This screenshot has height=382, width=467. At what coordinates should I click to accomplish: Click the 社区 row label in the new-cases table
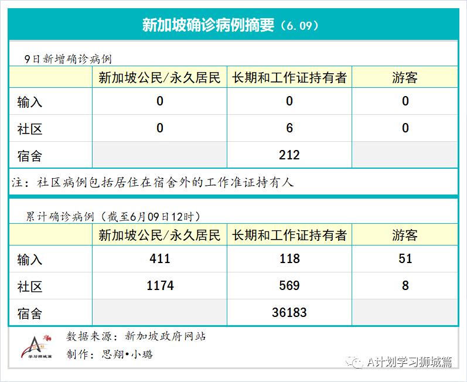[x=30, y=129]
